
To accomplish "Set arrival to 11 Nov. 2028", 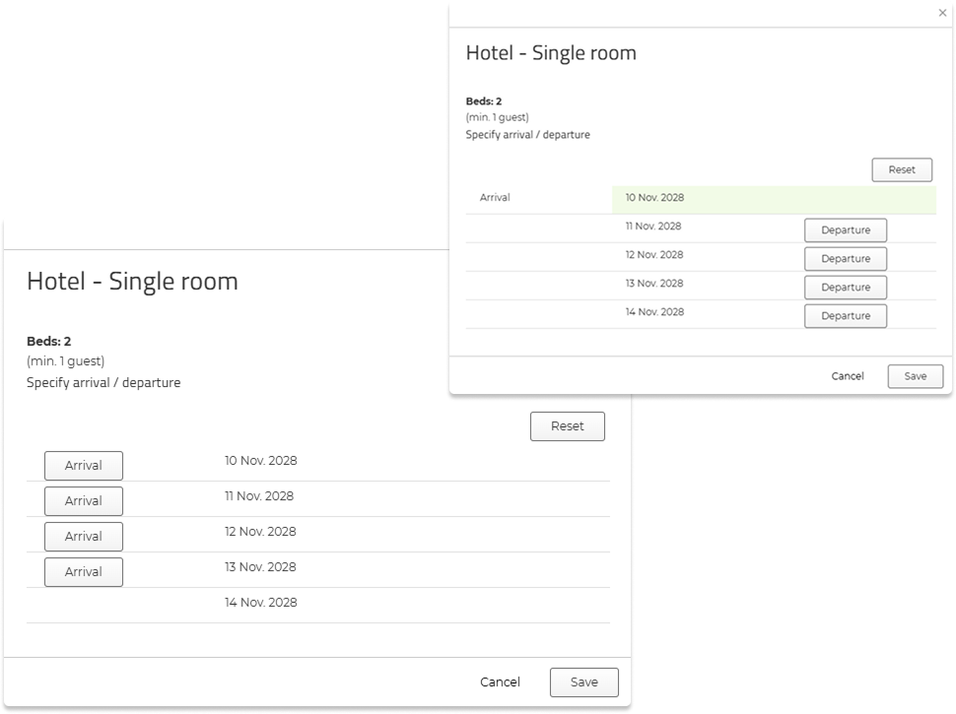I will (x=84, y=501).
